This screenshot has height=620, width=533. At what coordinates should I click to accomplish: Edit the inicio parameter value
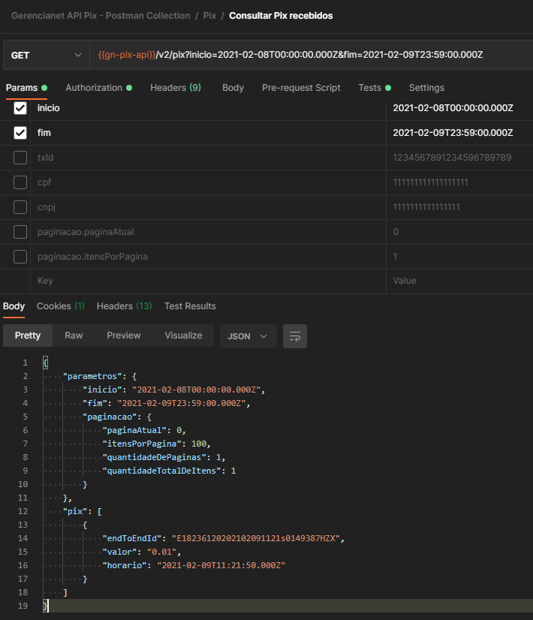459,108
